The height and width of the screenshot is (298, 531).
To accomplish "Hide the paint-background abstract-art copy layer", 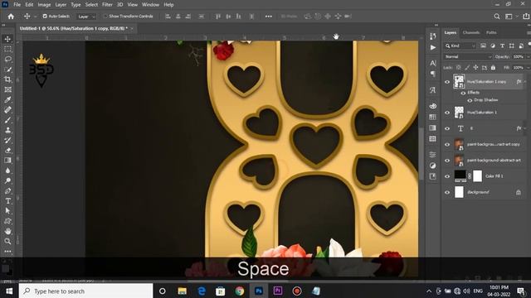I will tap(447, 144).
